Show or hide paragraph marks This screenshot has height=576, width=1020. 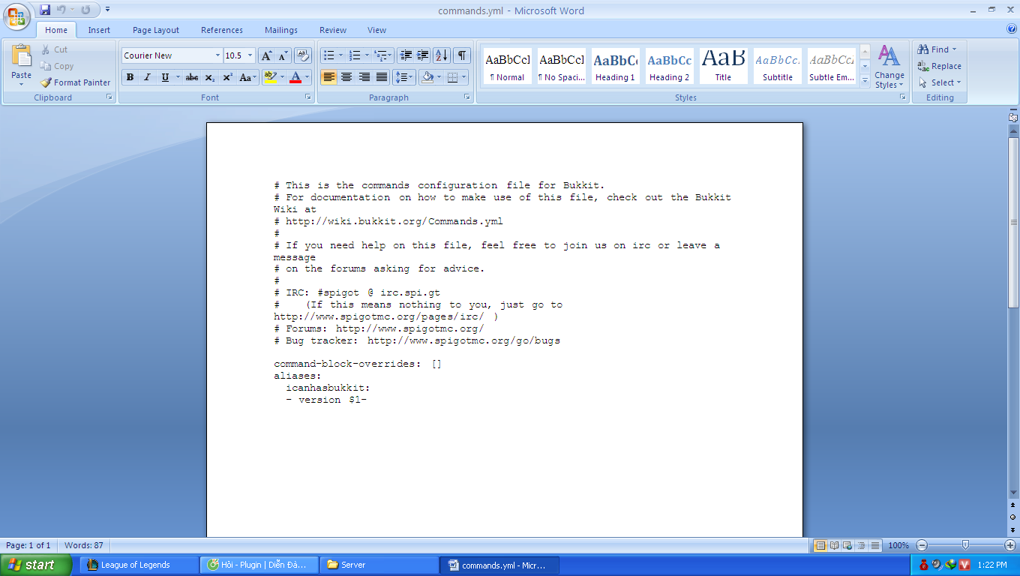[462, 55]
